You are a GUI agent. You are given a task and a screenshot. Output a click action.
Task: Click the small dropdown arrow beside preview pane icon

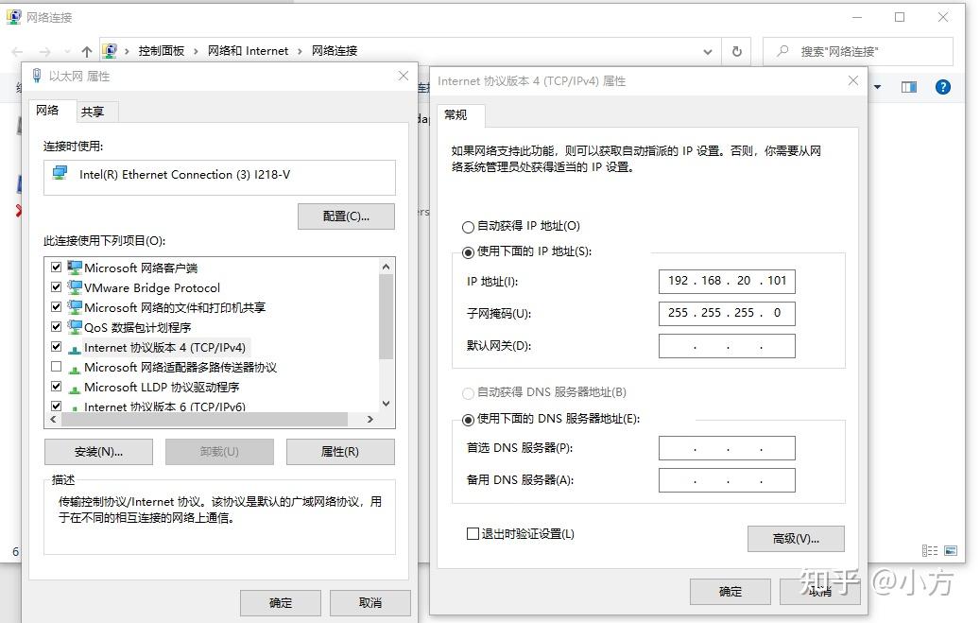point(876,87)
